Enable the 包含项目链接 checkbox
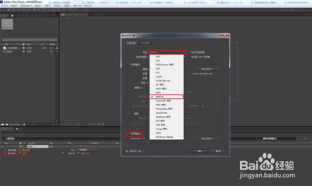312x186 pixels. tap(189, 52)
